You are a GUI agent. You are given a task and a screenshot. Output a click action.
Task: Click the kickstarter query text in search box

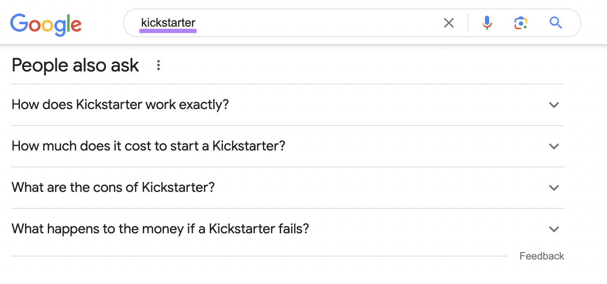tap(168, 22)
